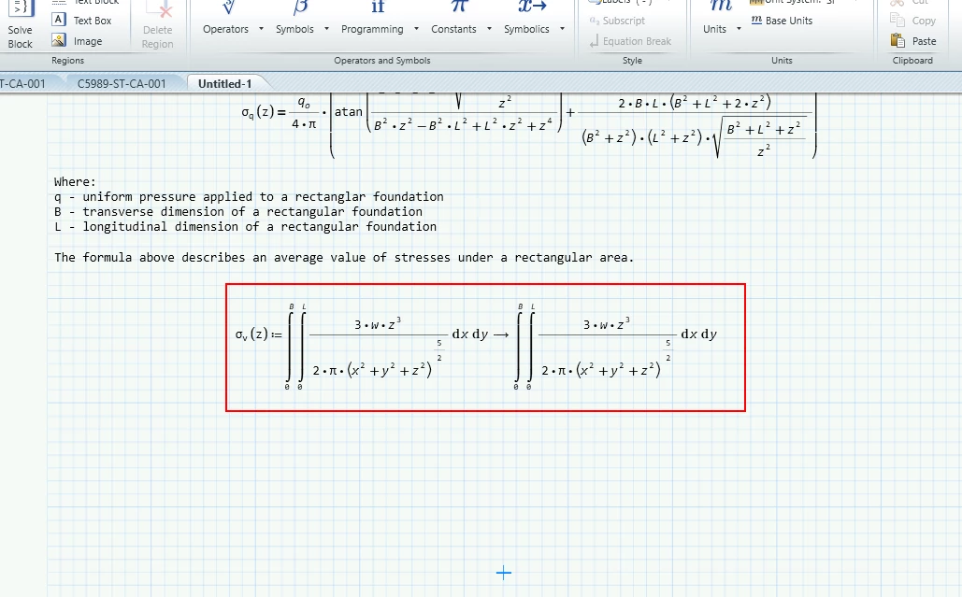
Task: Click the Delete Region button
Action: [158, 26]
